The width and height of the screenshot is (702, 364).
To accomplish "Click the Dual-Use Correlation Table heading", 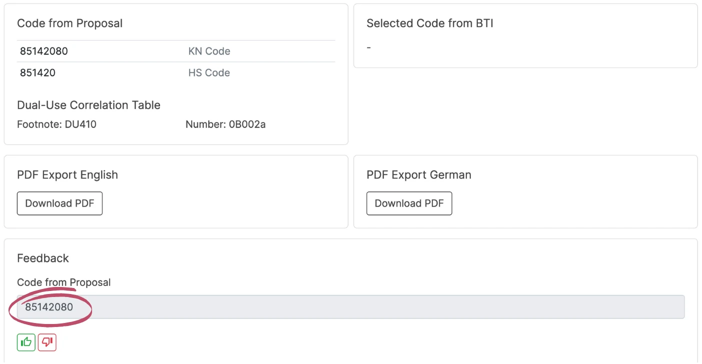I will point(89,105).
